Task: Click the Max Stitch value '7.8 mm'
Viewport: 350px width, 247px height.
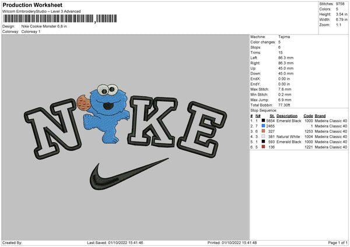Action: [x=285, y=89]
